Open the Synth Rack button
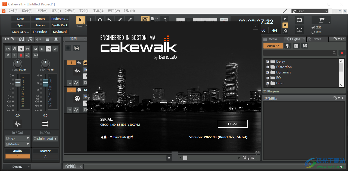348x171 pixels. coord(60,25)
